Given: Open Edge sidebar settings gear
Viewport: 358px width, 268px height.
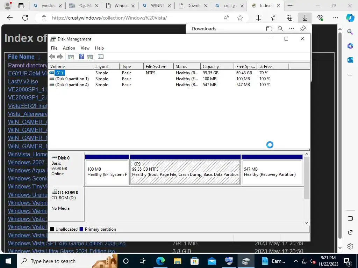Looking at the screenshot, I should tap(350, 246).
